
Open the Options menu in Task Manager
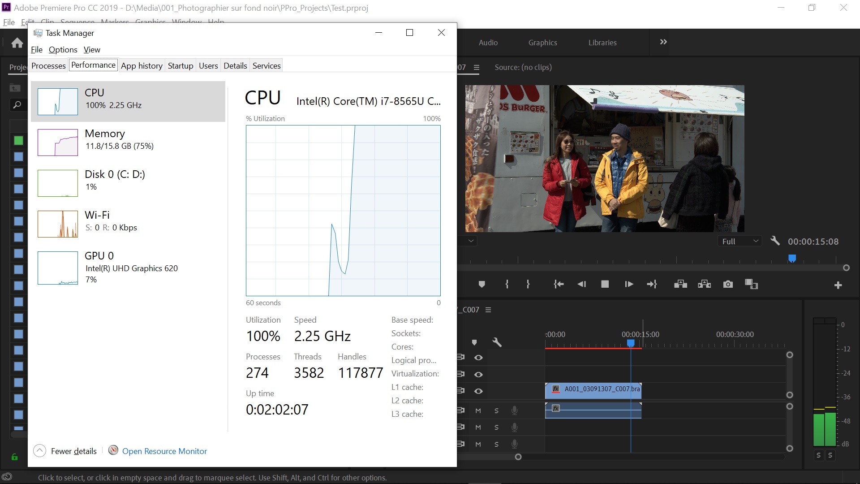point(62,50)
